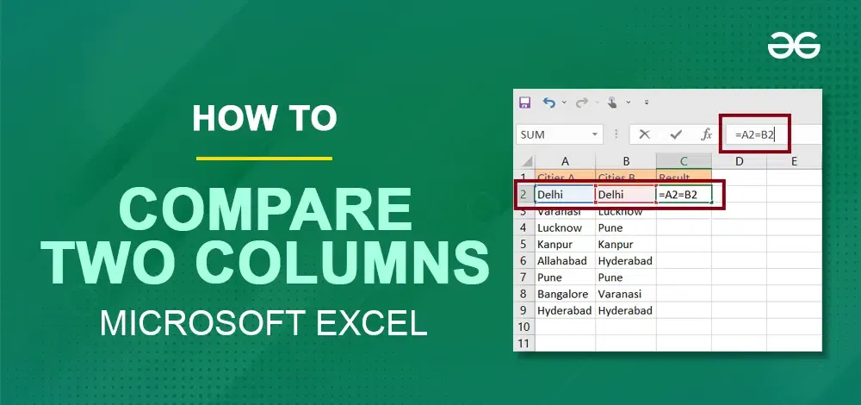Expand the Name Box dropdown arrow
Screen dimensions: 861x405
[595, 134]
